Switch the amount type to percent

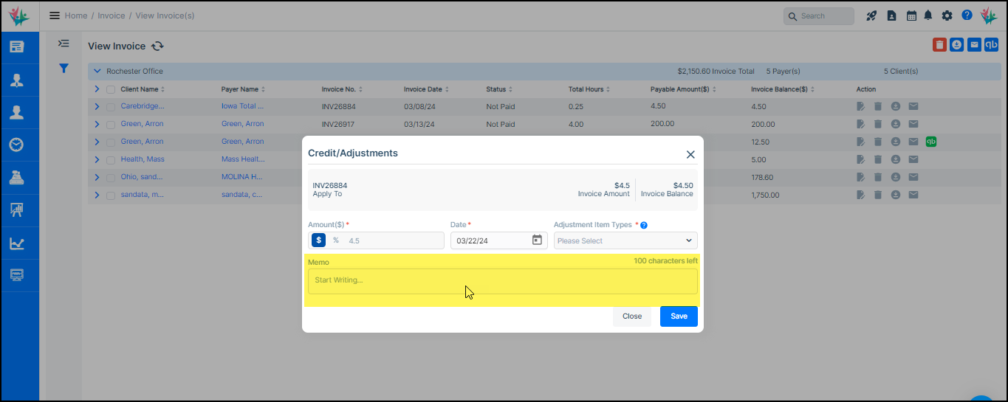pyautogui.click(x=335, y=240)
